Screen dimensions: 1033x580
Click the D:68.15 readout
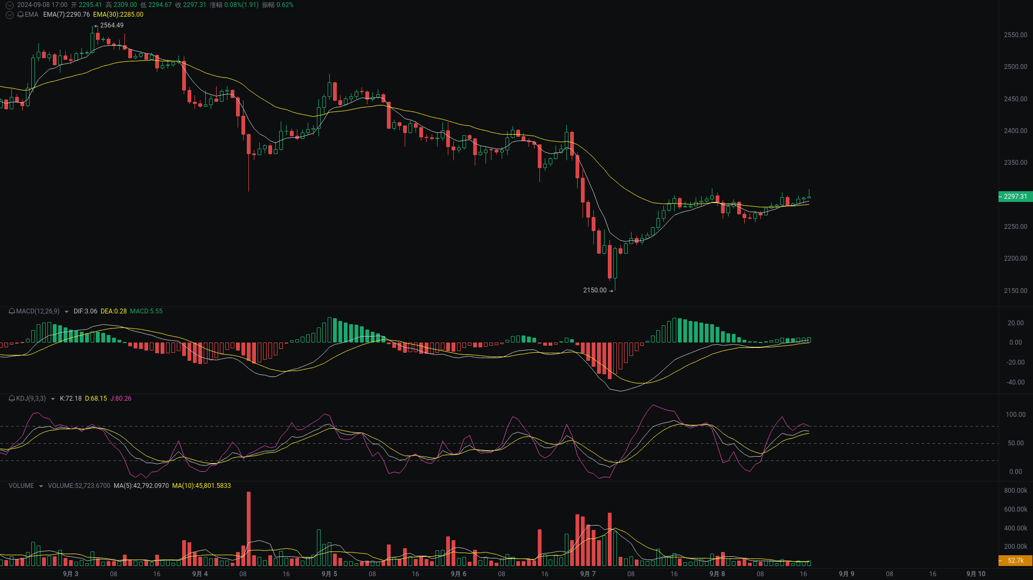pyautogui.click(x=96, y=399)
